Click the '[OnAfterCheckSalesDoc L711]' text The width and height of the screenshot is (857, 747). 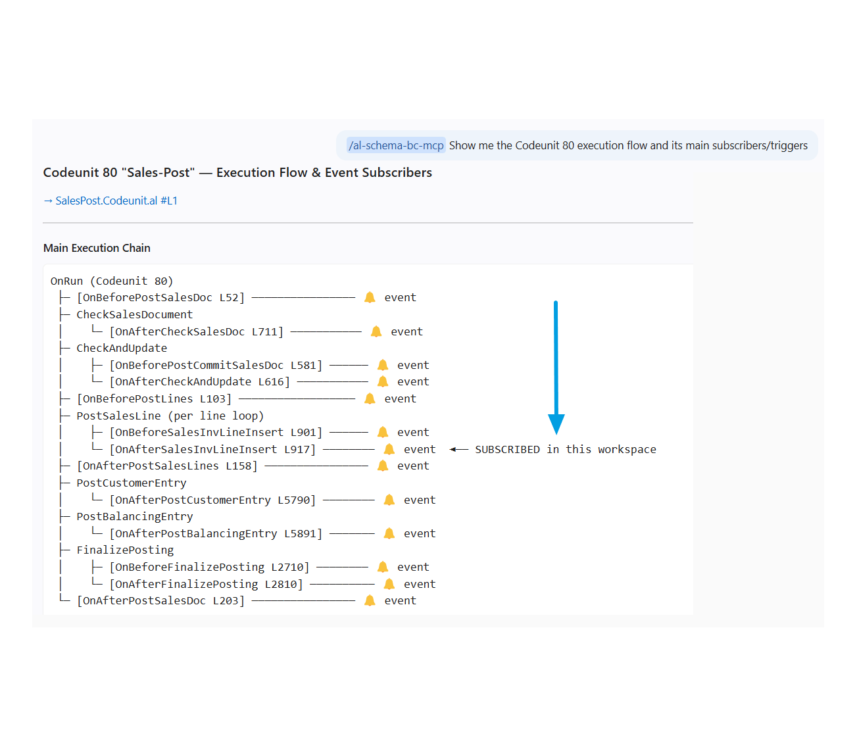pyautogui.click(x=196, y=331)
